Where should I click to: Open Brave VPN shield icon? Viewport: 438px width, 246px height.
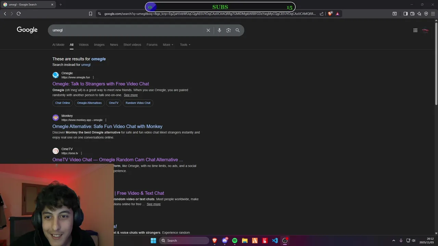tap(426, 14)
